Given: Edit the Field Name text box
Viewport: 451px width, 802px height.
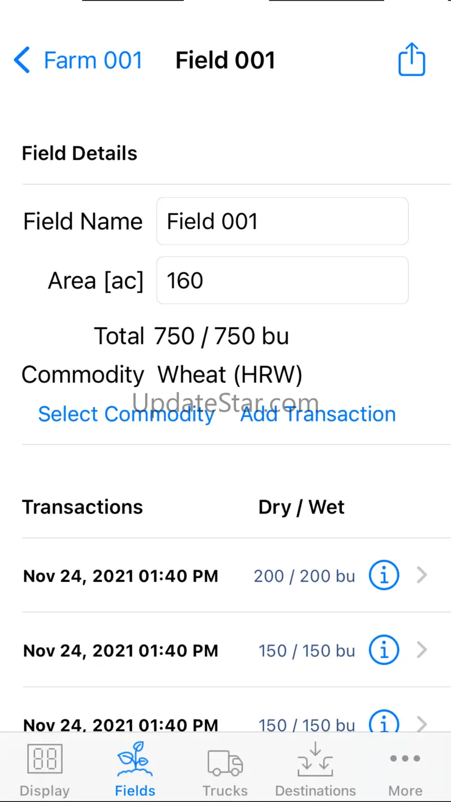Looking at the screenshot, I should click(282, 221).
